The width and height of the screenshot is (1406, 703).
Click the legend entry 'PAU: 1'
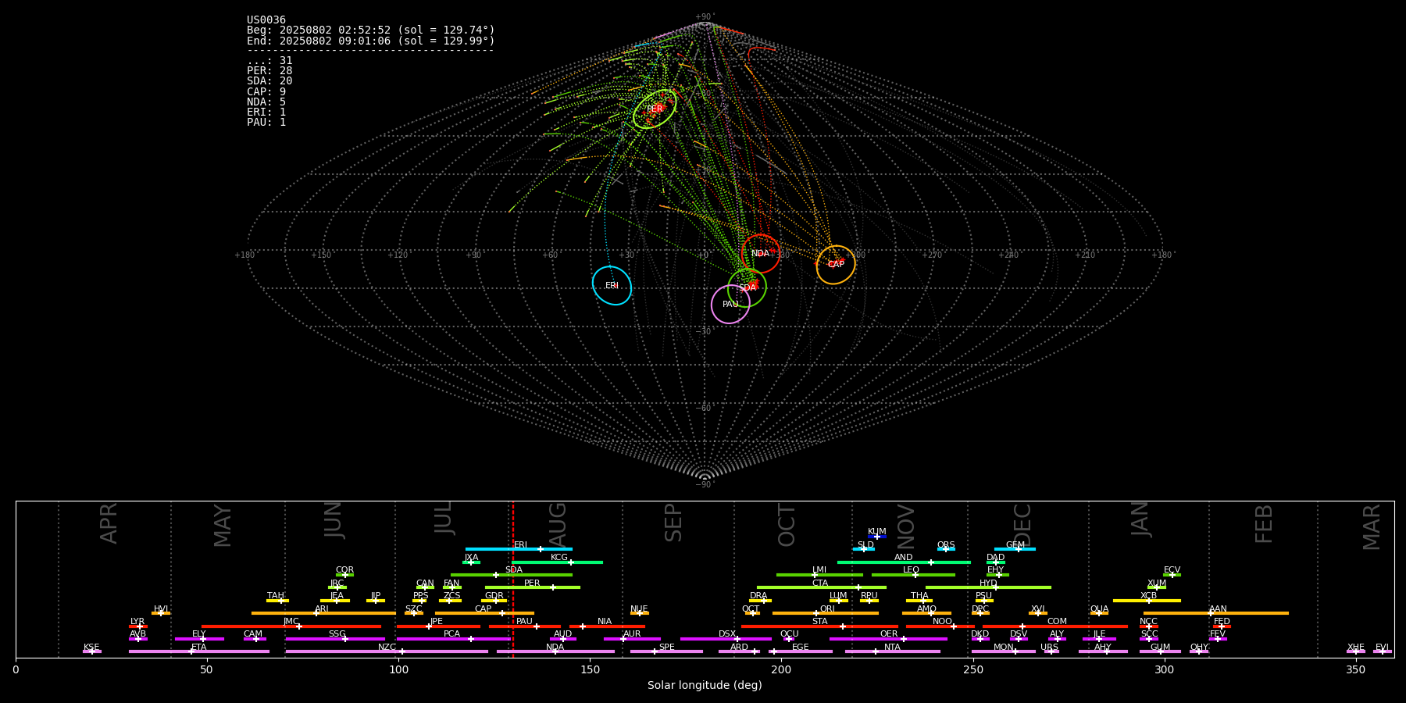point(266,123)
